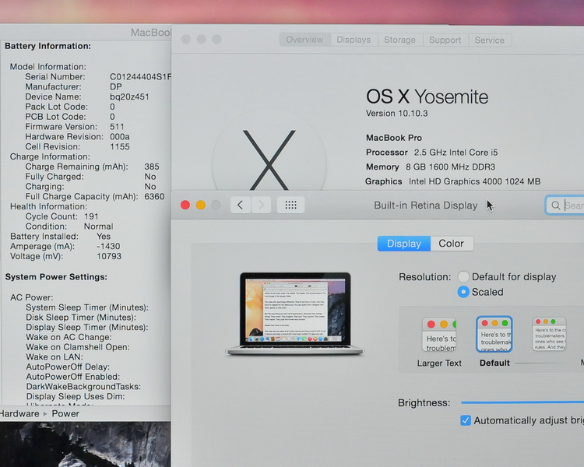This screenshot has width=584, height=467.
Task: Click the Cycle Count 191 value
Action: [91, 216]
